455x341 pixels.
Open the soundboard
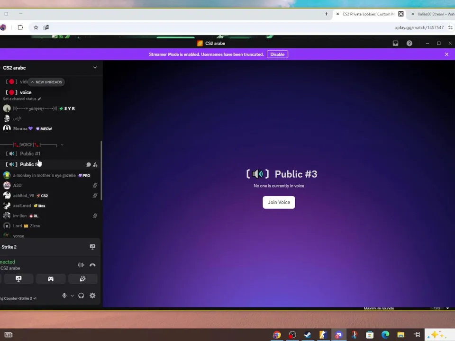coord(83,278)
